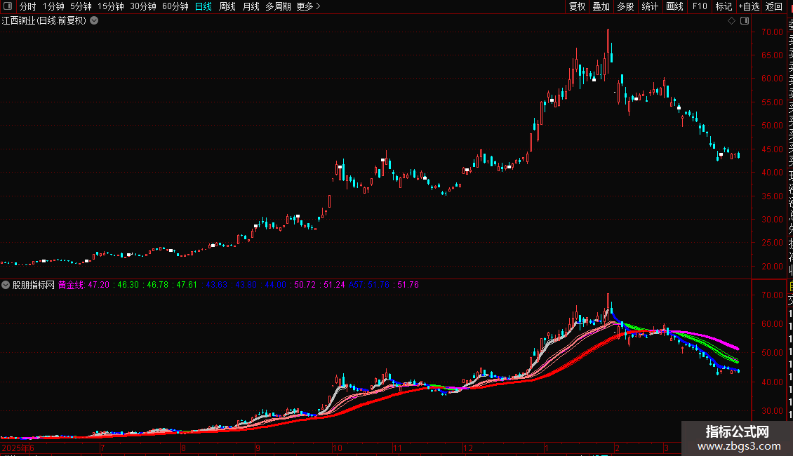Click the 50.72 magenta indicator value
Viewport: 793px width, 456px height.
click(305, 285)
